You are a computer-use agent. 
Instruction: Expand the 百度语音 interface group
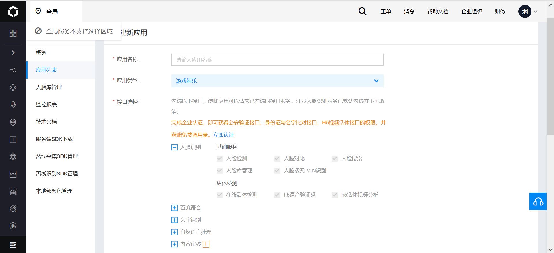(174, 208)
